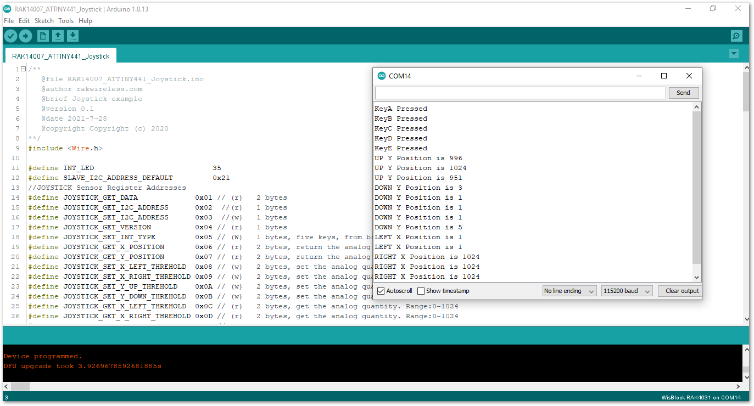The height and width of the screenshot is (406, 754).
Task: Click the 'INT_LED' define on line 11
Action: tap(79, 168)
